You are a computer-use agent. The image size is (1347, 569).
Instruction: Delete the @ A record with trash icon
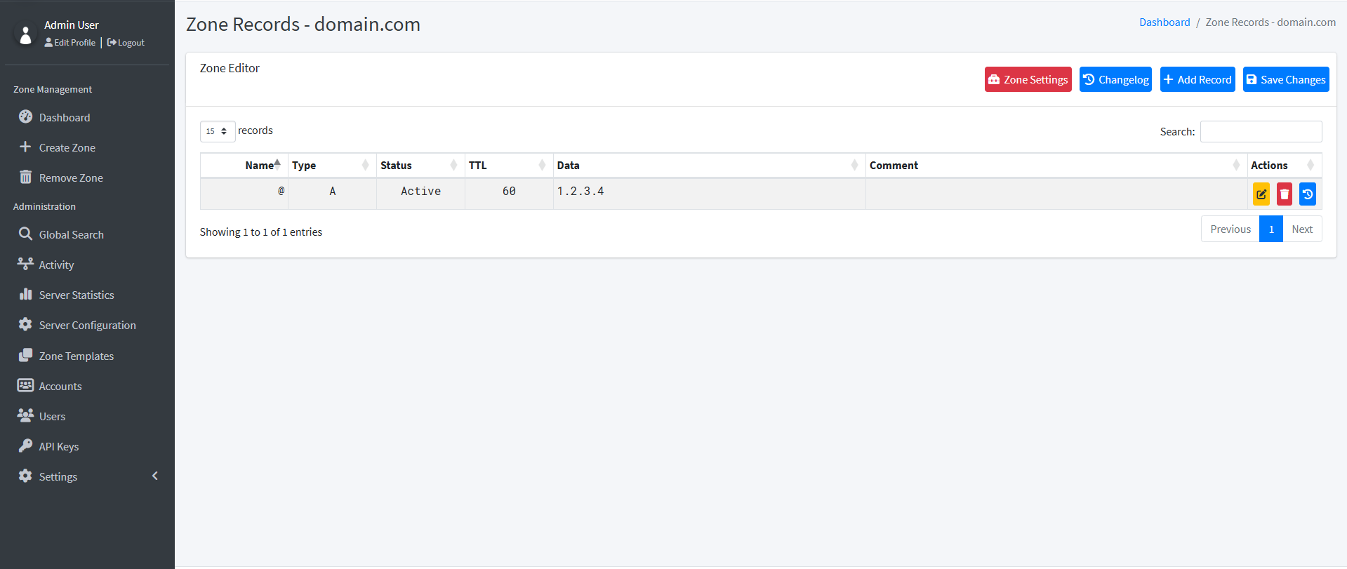(x=1285, y=194)
